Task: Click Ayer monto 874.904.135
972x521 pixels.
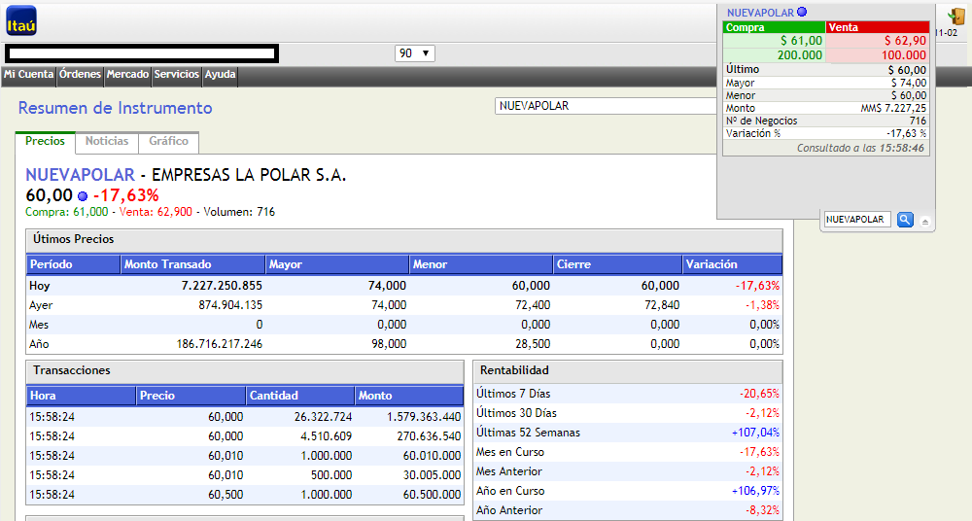Action: tap(230, 305)
